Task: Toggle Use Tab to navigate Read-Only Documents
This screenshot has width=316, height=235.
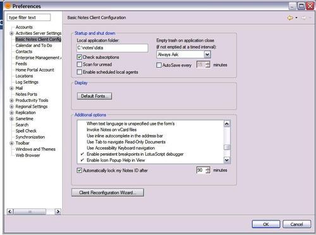Action: (x=126, y=142)
